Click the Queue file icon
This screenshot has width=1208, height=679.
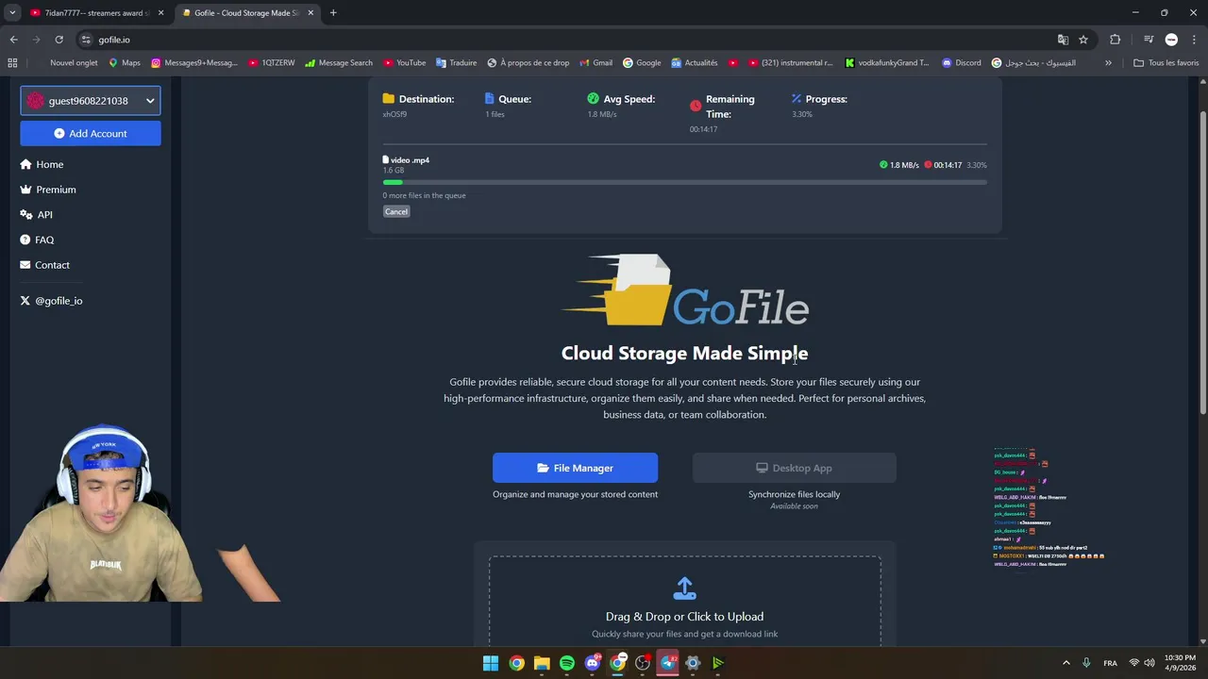489,99
